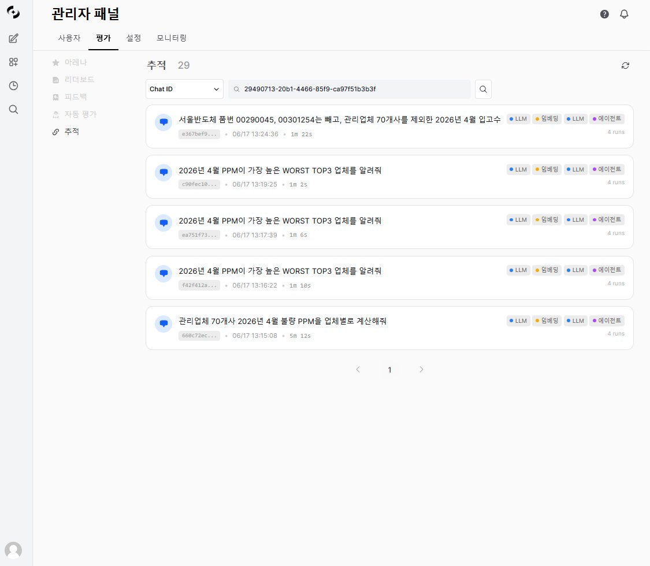This screenshot has height=566, width=650.
Task: Click duration 5m 12s
Action: pyautogui.click(x=300, y=336)
